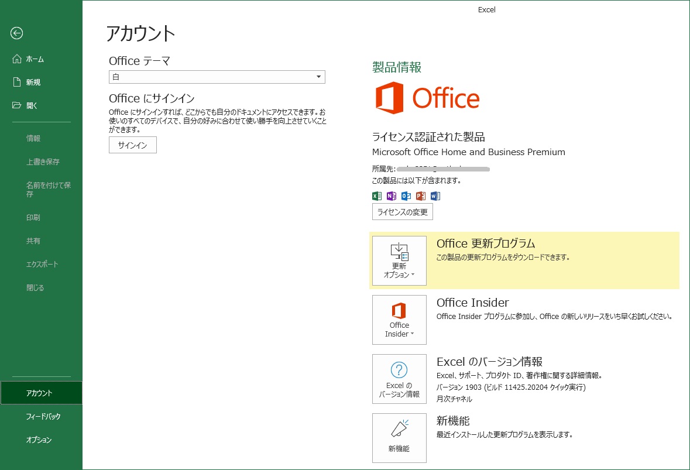Image resolution: width=690 pixels, height=470 pixels.
Task: Open the ホーム menu item
Action: (41, 59)
